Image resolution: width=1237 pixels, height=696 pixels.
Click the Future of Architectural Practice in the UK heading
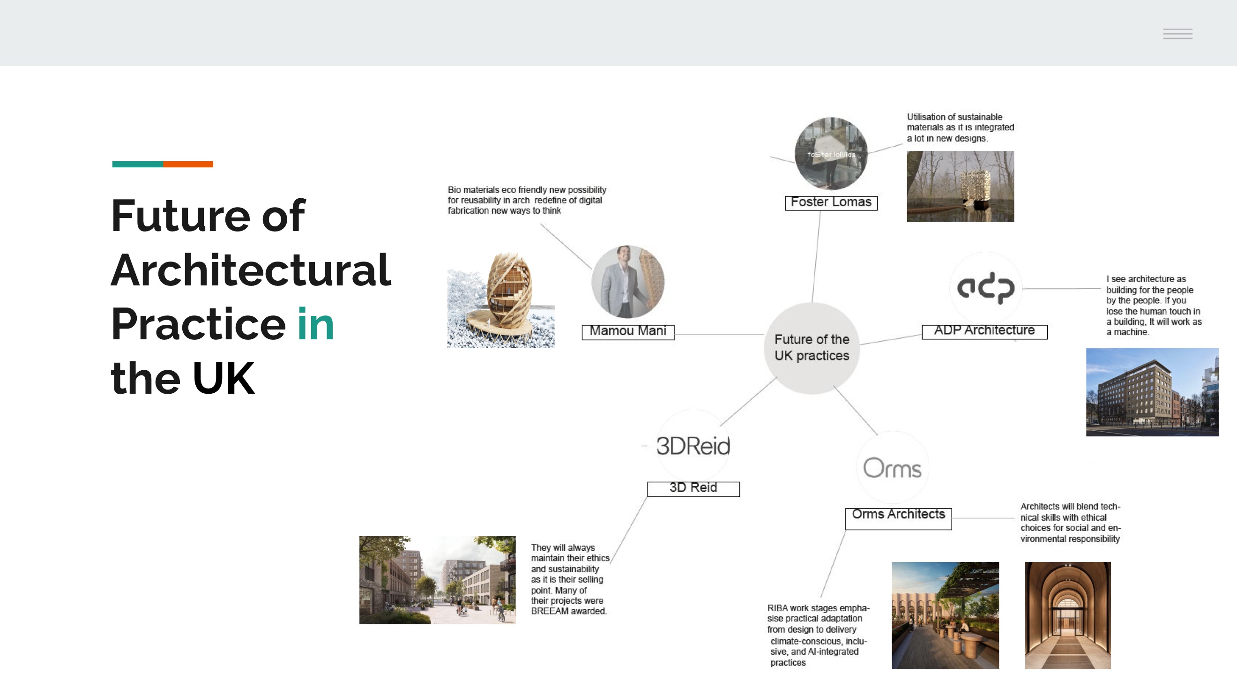[251, 296]
